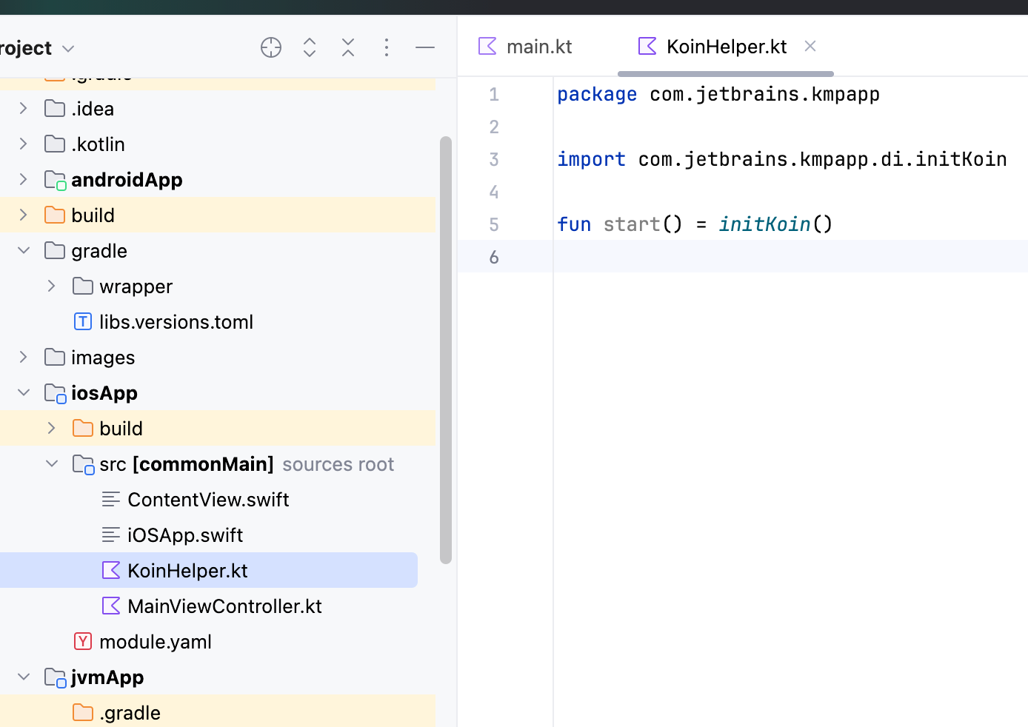
Task: Select iOSApp.swift in the project tree
Action: (185, 535)
